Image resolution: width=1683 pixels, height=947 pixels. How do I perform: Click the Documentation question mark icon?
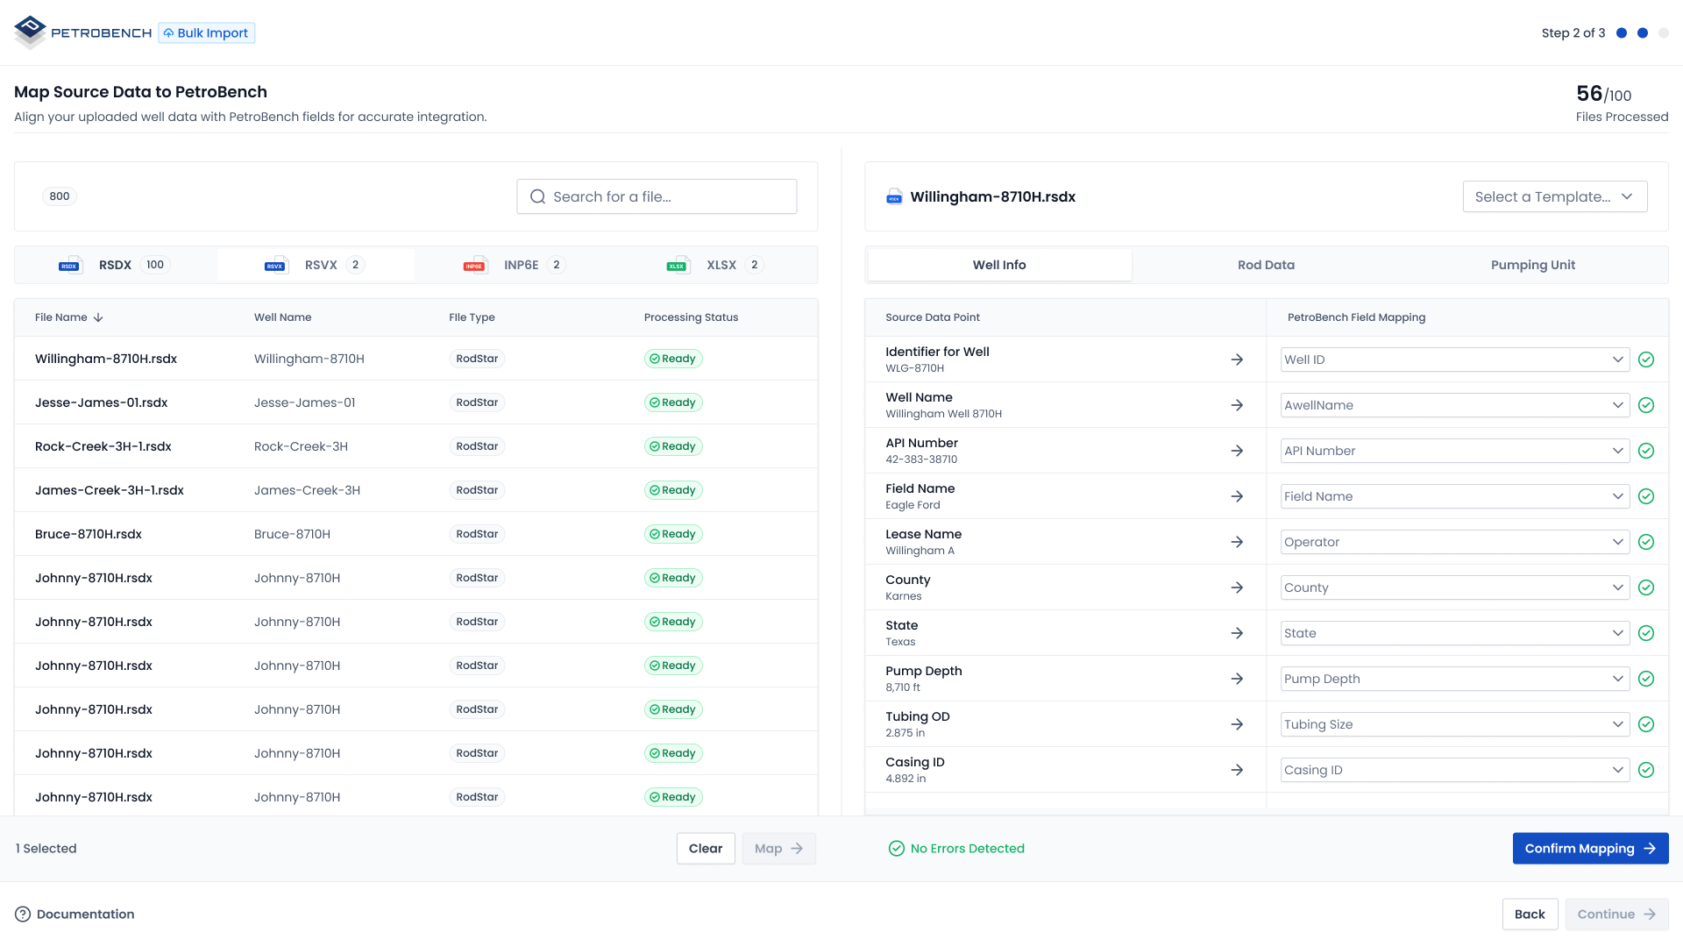click(x=24, y=914)
